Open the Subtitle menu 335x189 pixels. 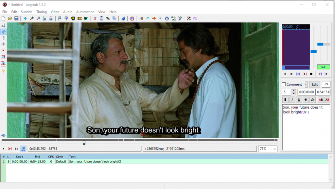(x=26, y=12)
